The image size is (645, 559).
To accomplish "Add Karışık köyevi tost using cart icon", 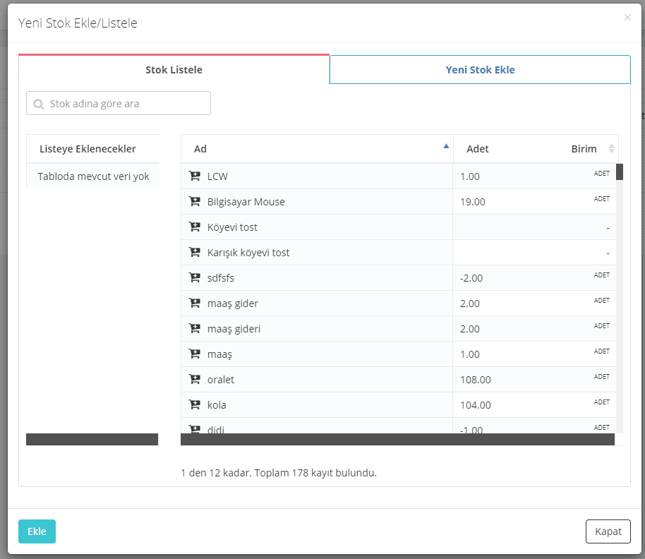I will click(x=195, y=252).
